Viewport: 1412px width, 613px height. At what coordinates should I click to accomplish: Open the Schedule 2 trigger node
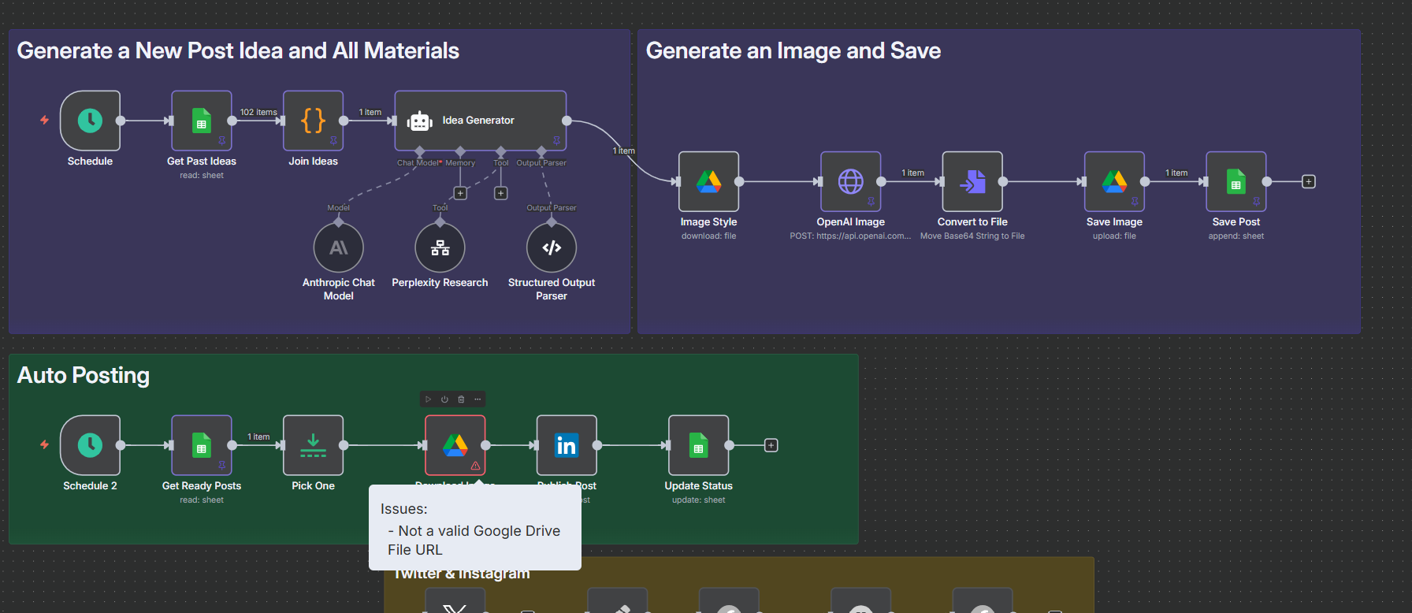tap(90, 445)
